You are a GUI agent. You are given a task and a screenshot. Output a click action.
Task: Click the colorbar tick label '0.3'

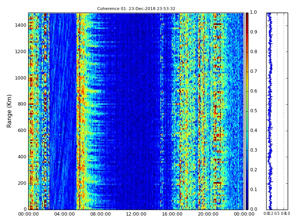254,150
